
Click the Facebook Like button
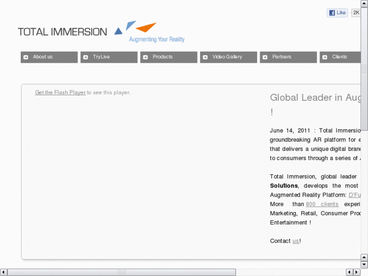337,13
